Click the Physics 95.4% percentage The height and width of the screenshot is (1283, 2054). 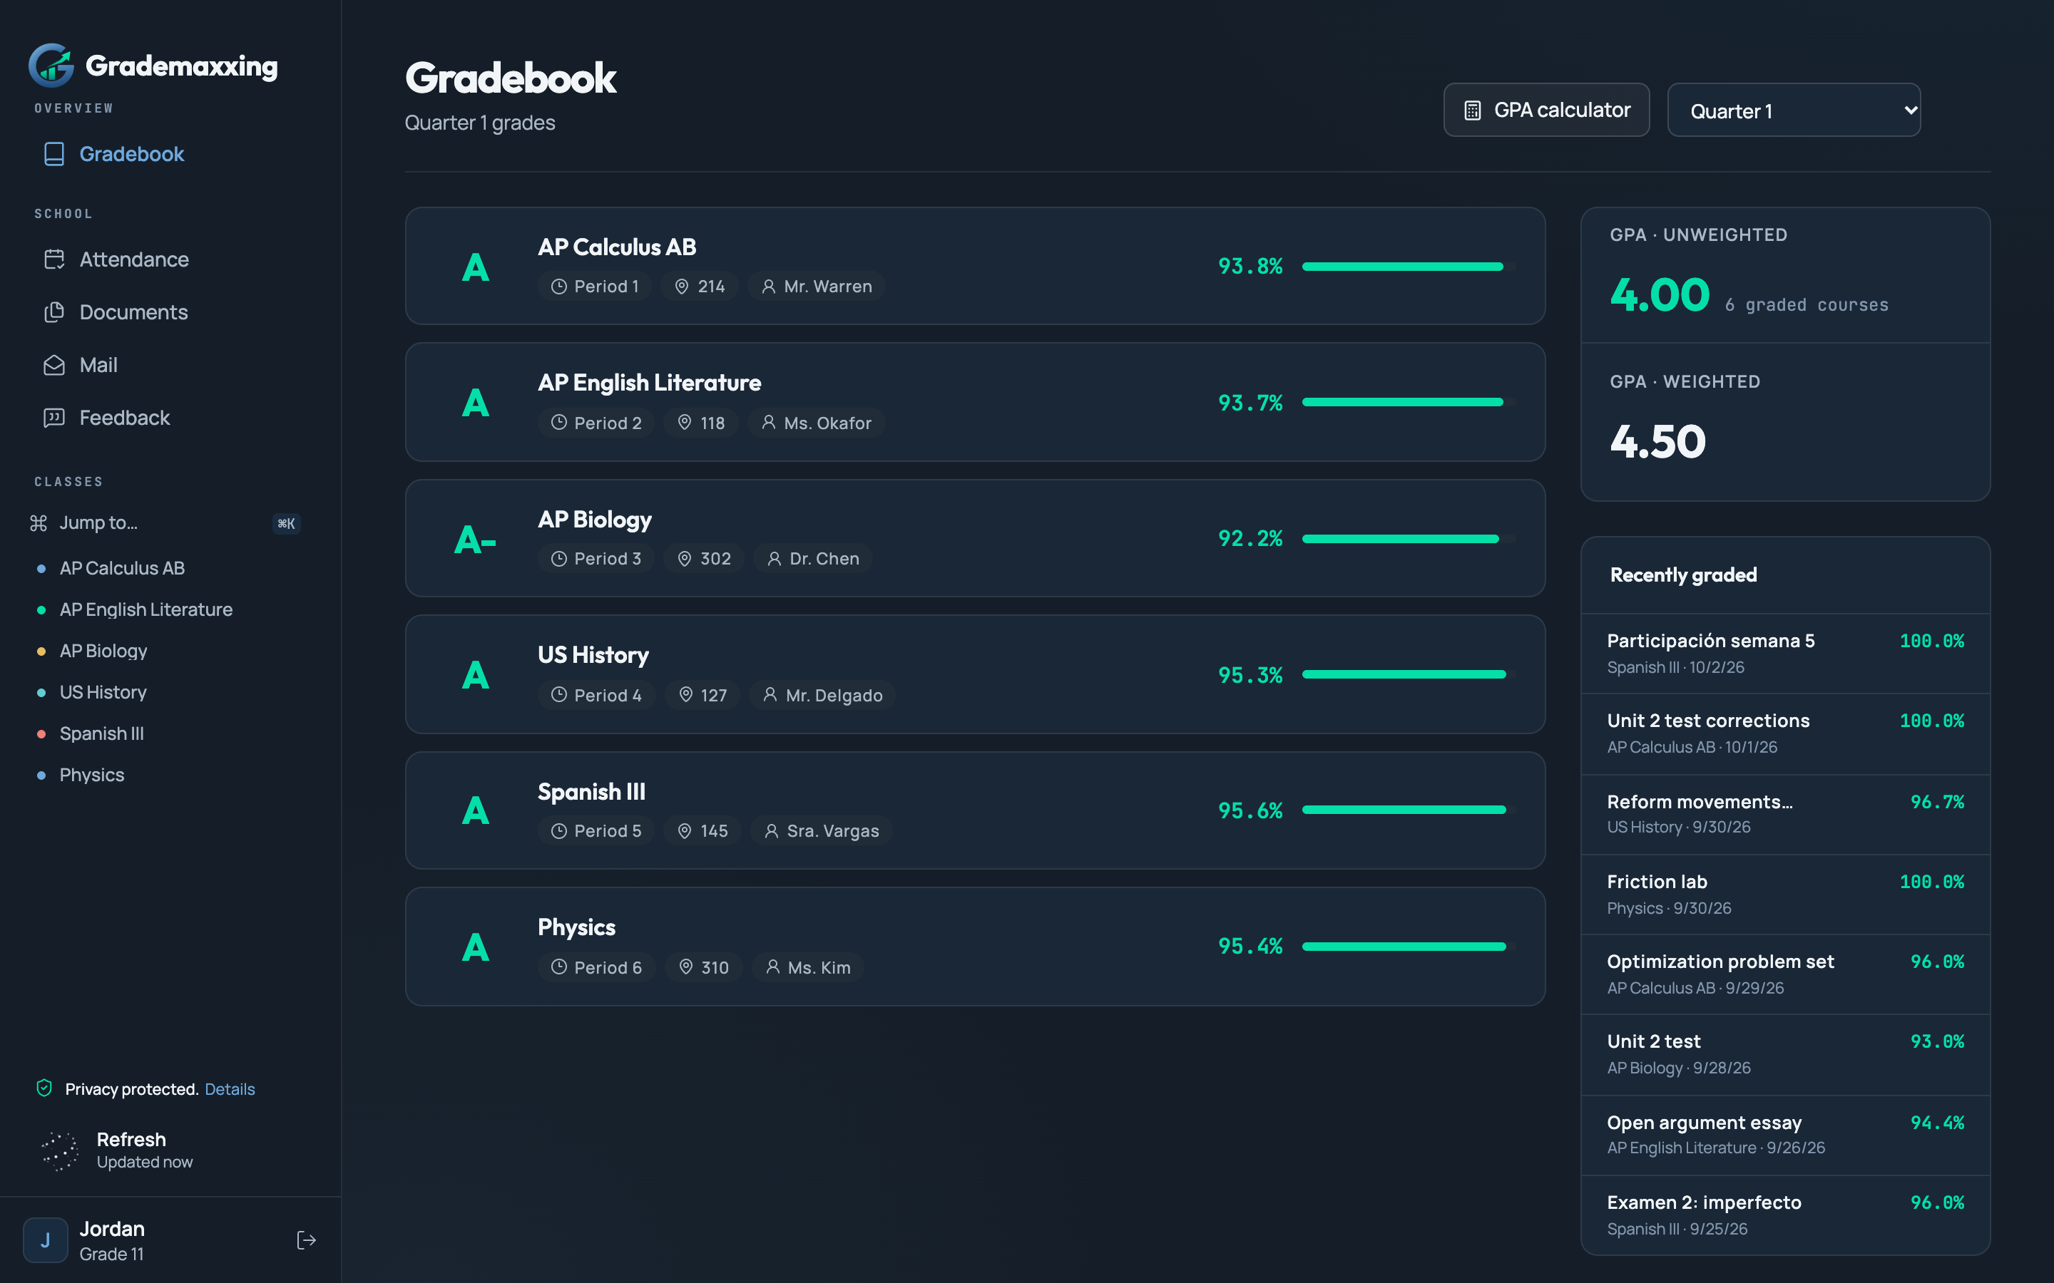(1250, 946)
